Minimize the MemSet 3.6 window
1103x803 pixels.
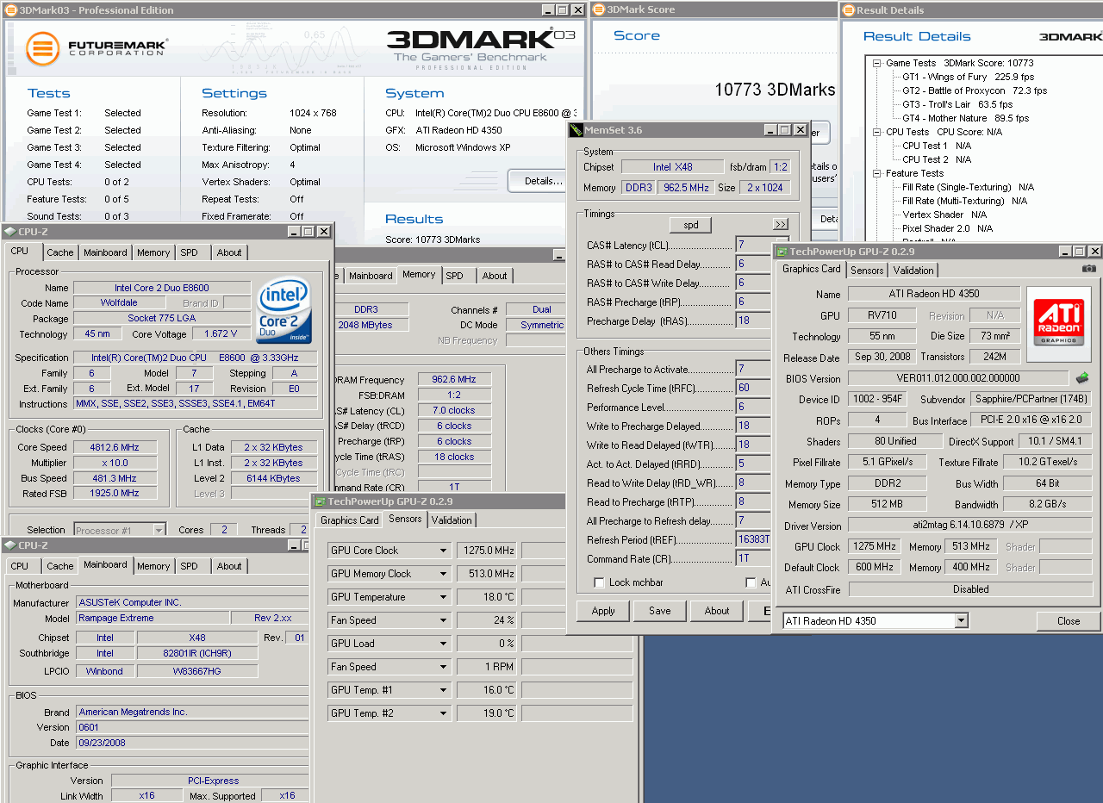coord(770,130)
